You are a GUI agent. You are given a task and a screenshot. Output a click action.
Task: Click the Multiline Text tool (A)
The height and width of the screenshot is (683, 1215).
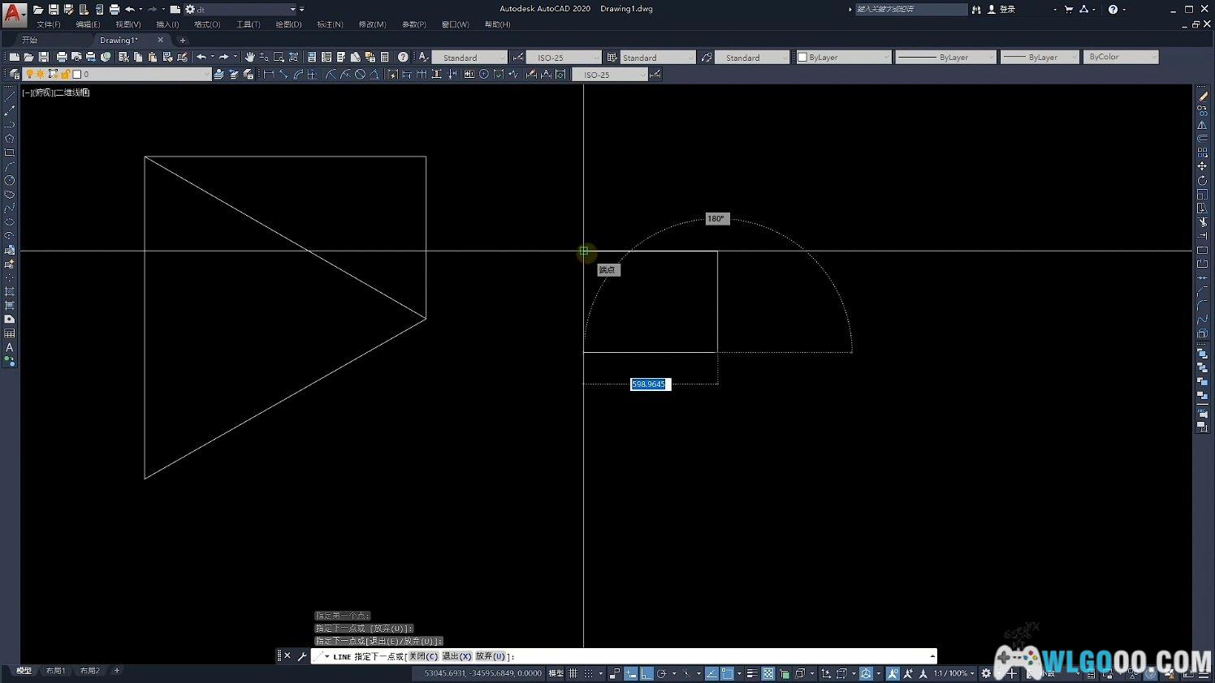[x=10, y=347]
